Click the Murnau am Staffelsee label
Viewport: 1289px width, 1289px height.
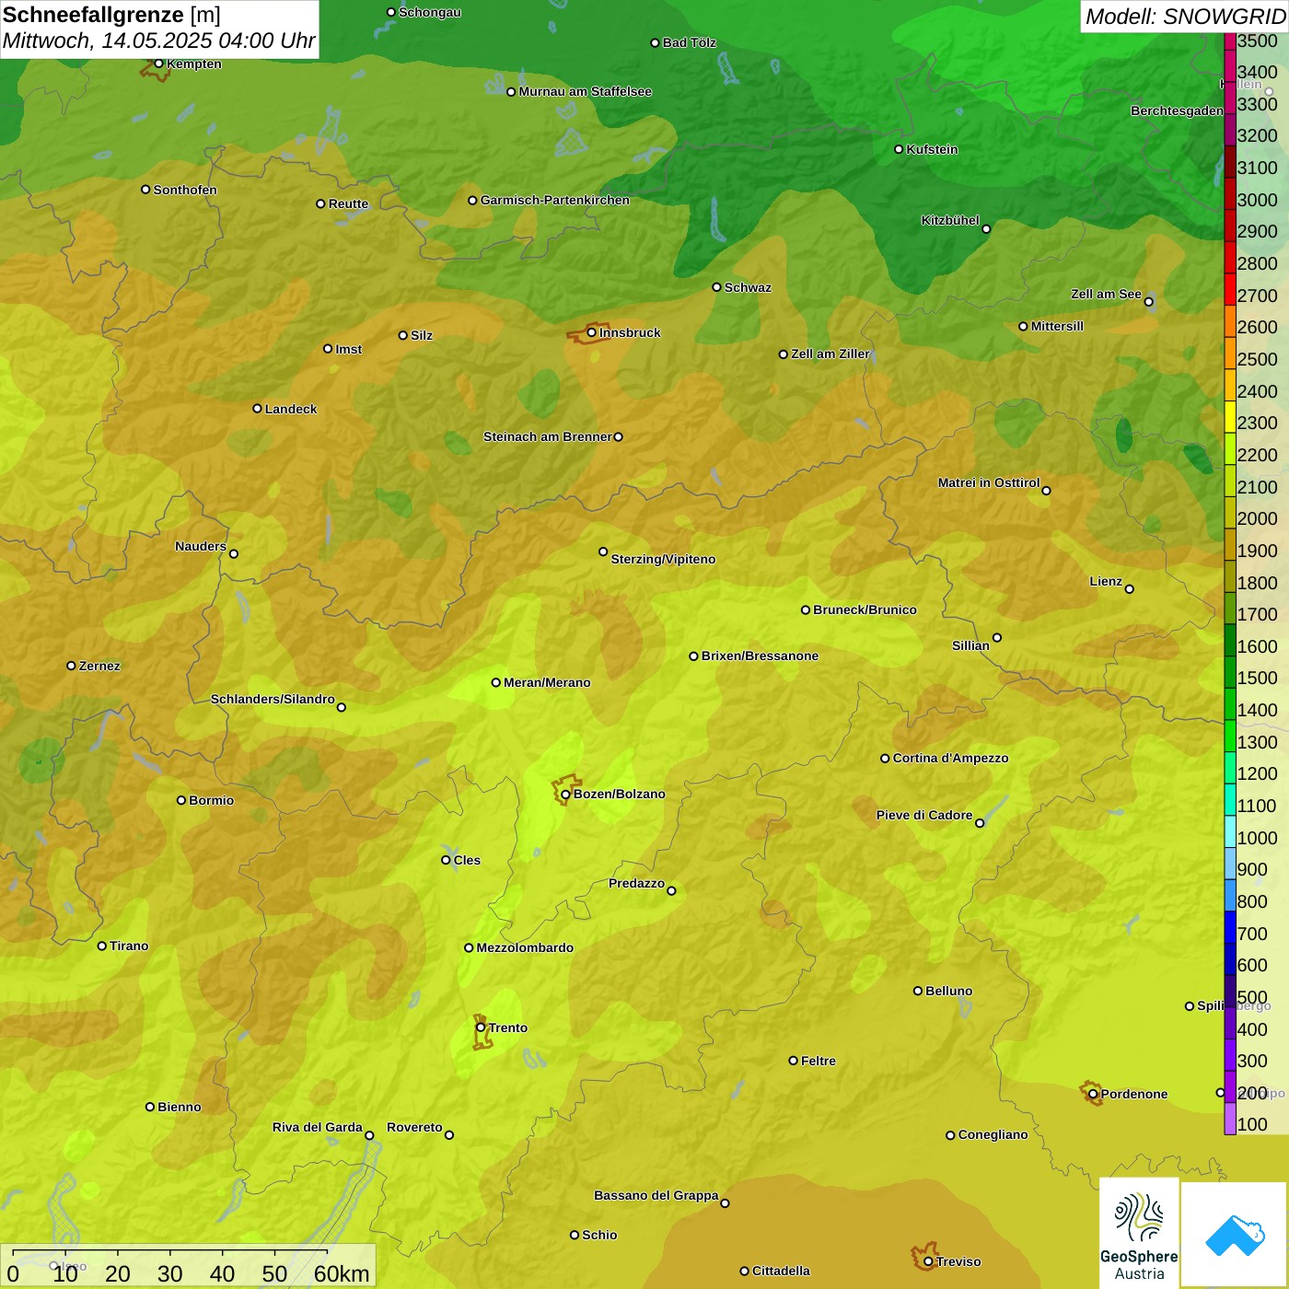585,91
